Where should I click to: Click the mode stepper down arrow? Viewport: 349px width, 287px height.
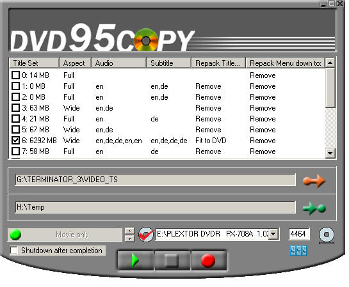(129, 238)
